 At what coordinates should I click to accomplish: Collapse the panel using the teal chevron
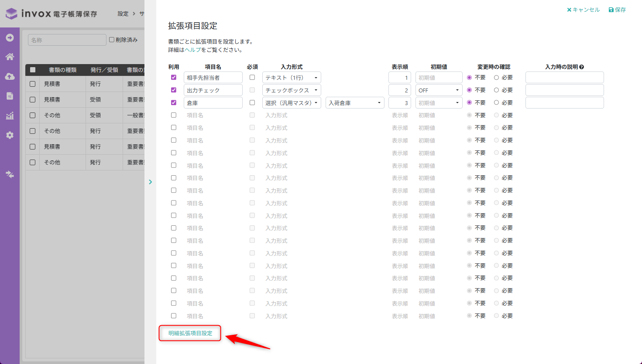150,182
